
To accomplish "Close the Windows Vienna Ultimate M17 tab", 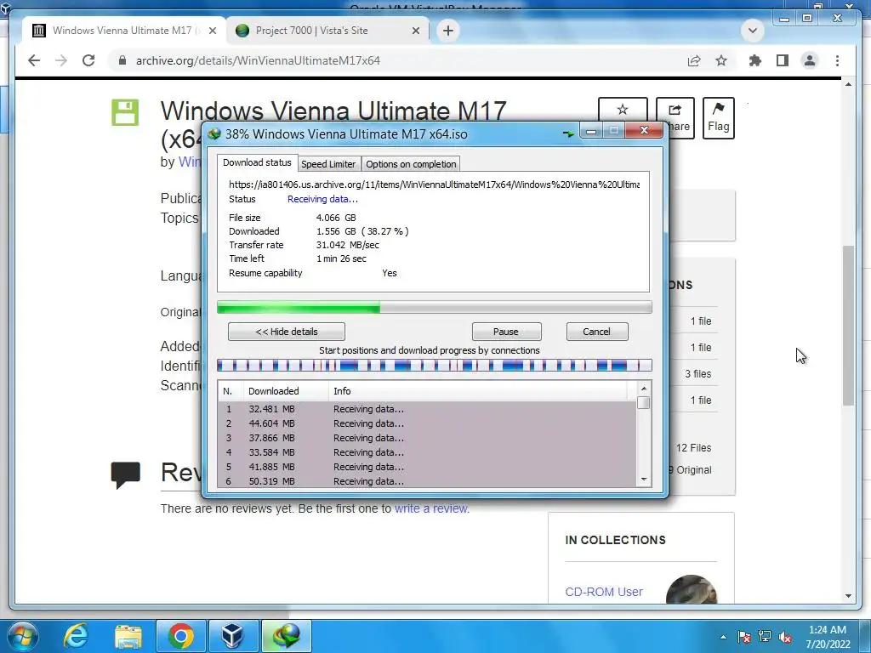I will tap(212, 31).
